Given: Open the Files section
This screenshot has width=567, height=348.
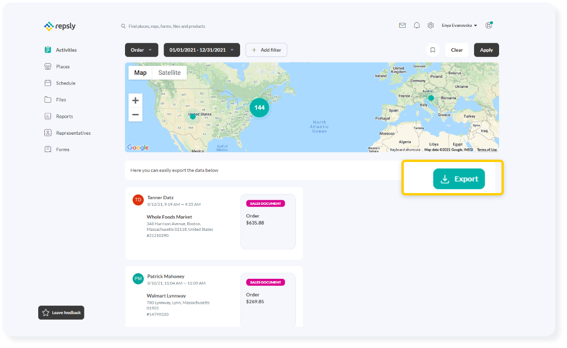Looking at the screenshot, I should click(x=55, y=100).
